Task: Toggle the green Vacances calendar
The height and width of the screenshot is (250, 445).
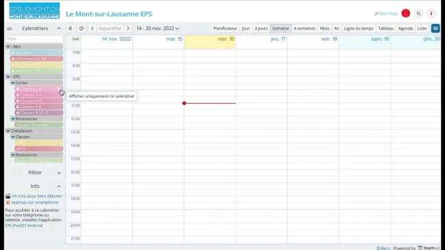Action: (x=36, y=70)
